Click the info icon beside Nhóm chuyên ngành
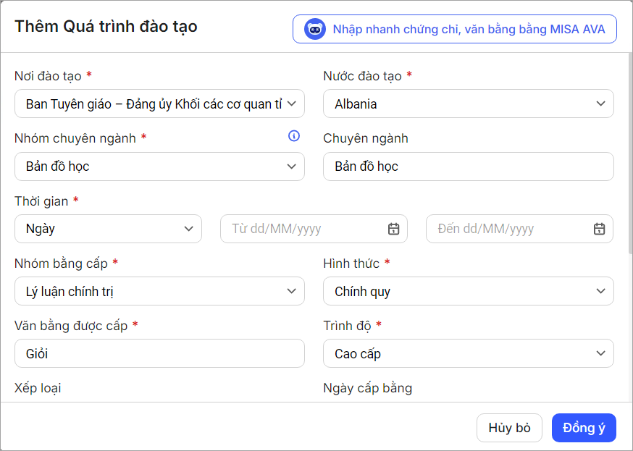Viewport: 633px width, 451px height. click(293, 136)
